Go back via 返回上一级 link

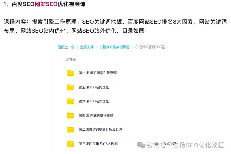point(66,47)
